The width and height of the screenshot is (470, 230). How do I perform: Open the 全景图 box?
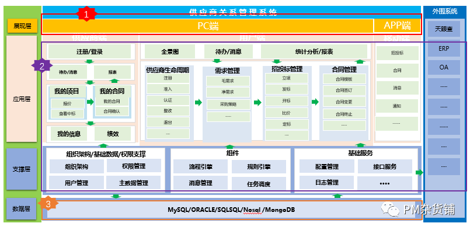click(x=170, y=51)
